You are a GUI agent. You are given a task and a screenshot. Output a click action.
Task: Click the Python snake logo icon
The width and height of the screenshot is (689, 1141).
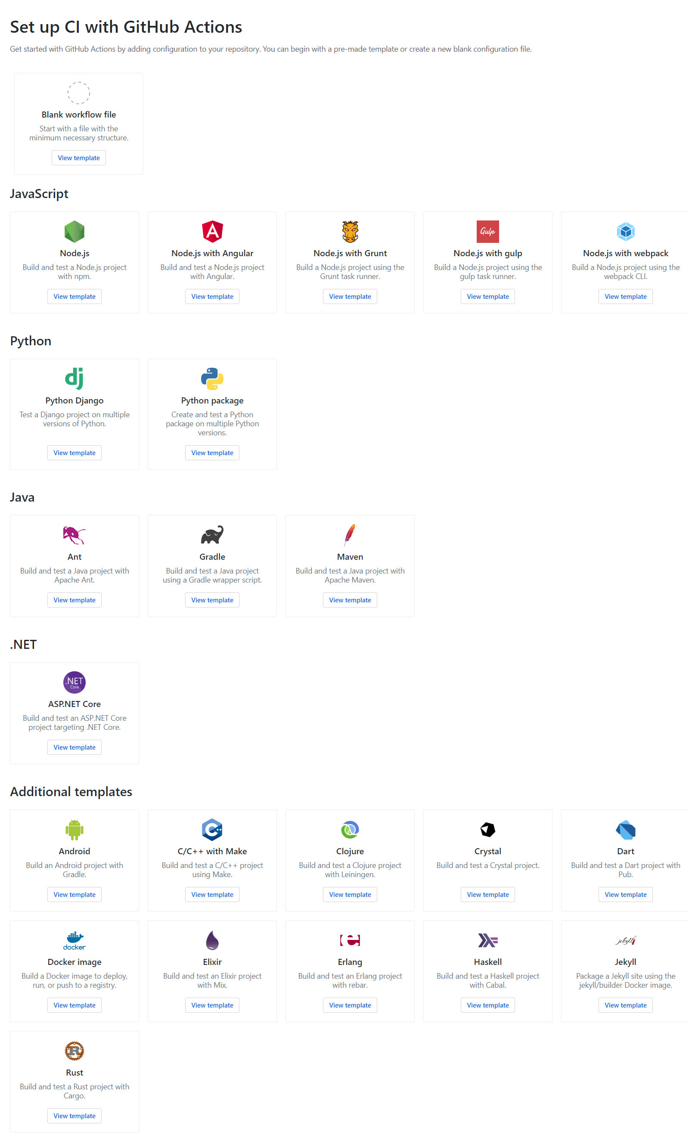click(213, 379)
